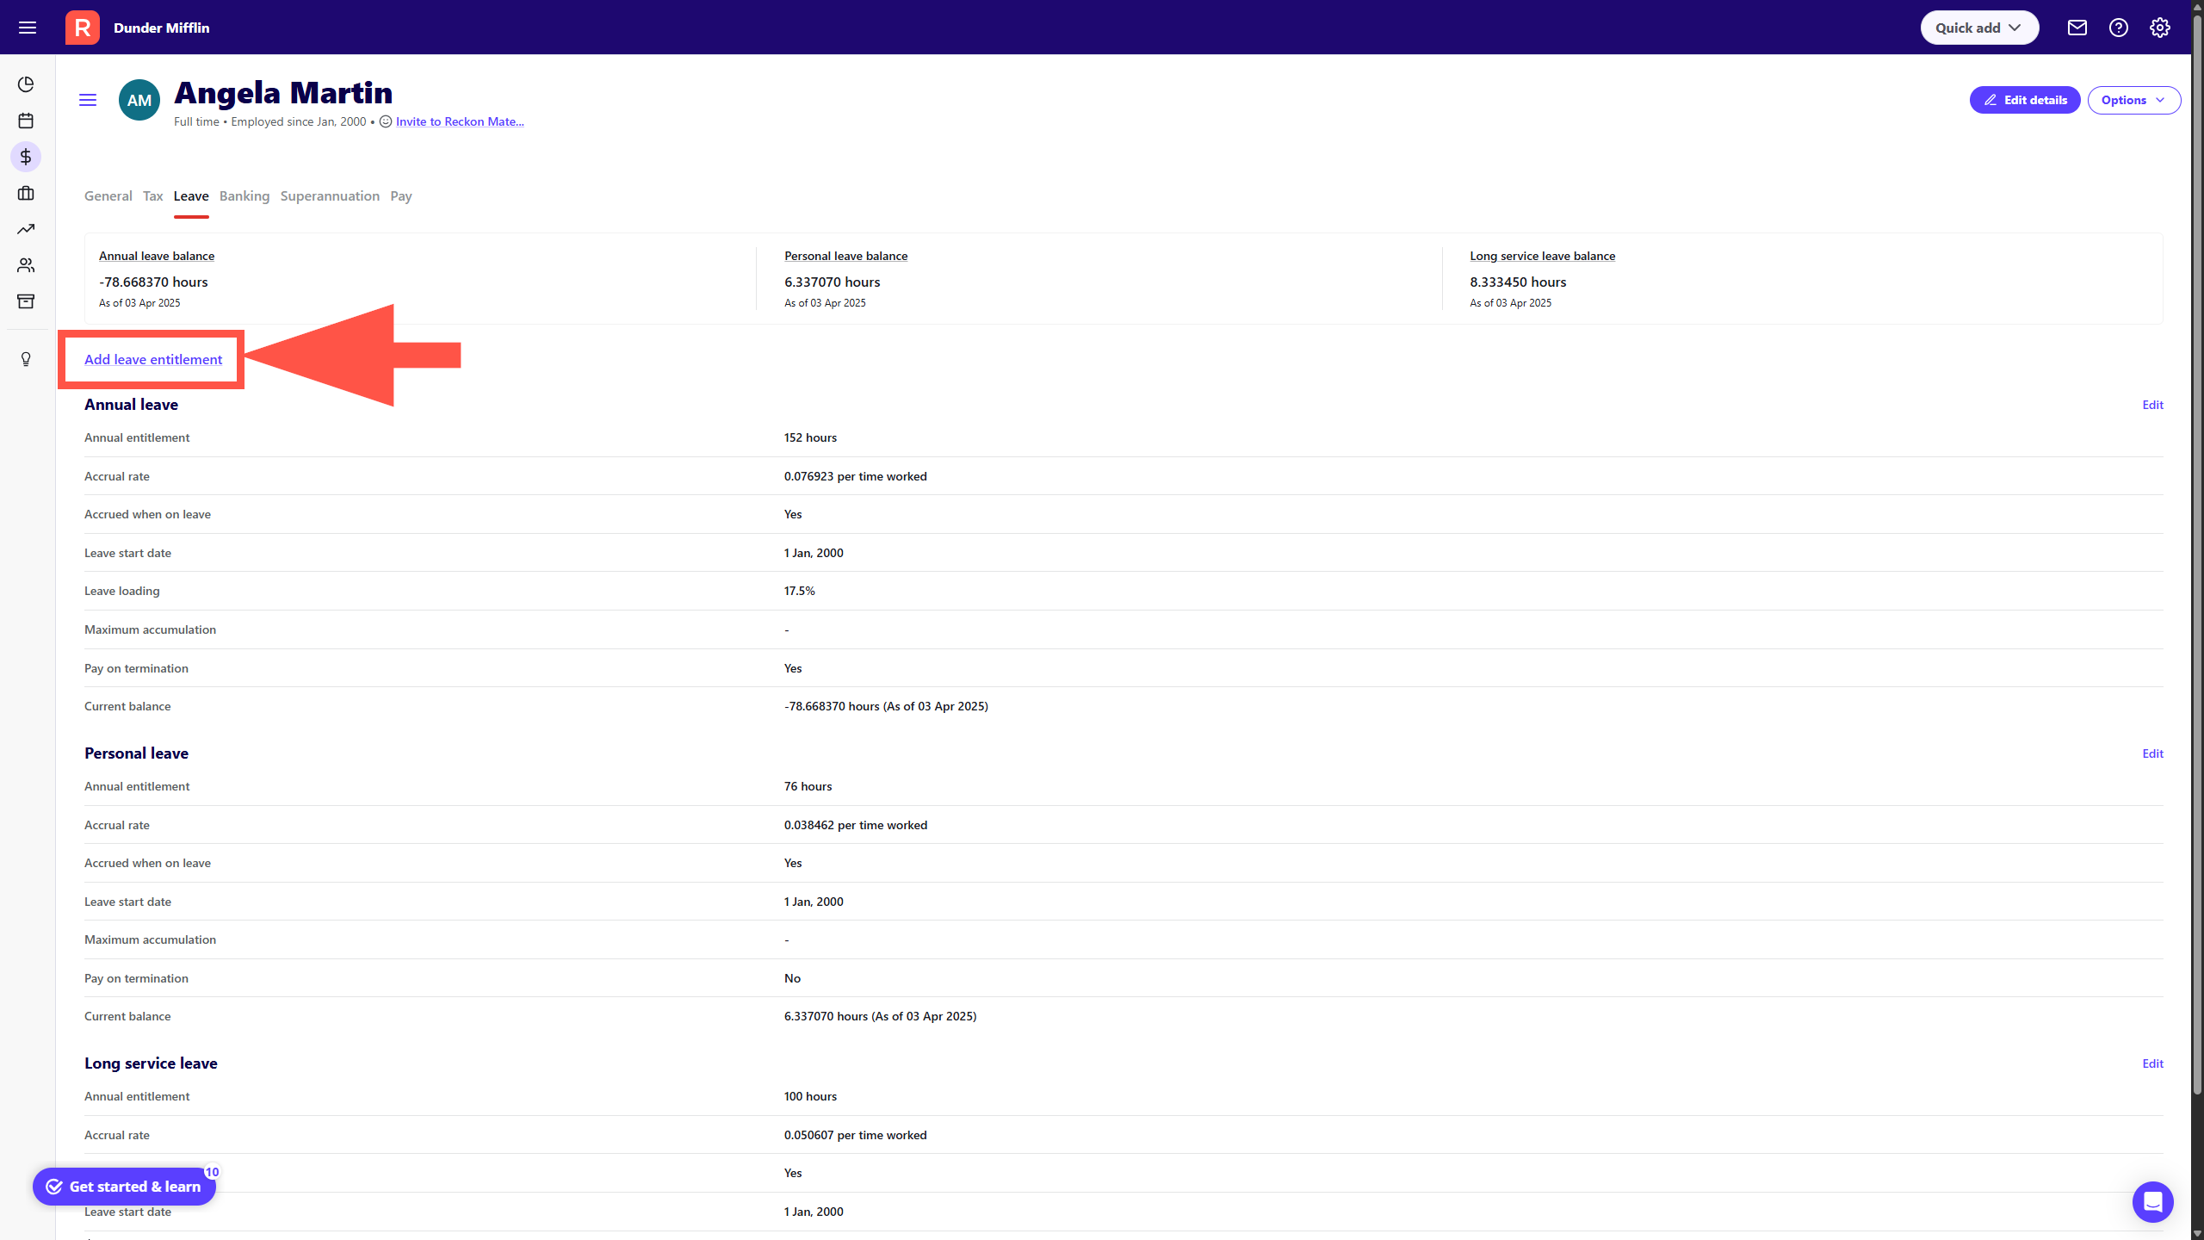
Task: Open the help question mark icon
Action: point(2118,28)
